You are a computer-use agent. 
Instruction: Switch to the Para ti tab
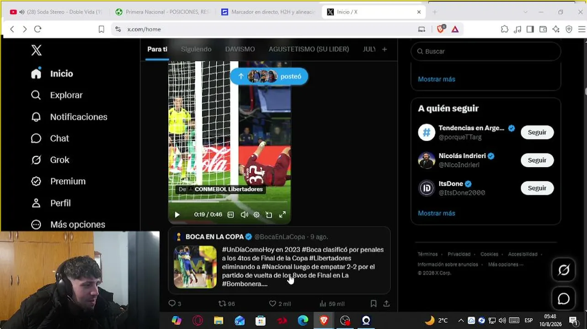[x=157, y=49]
